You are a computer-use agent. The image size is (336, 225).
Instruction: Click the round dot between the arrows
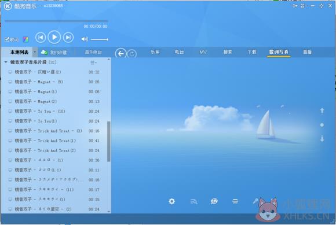click(x=322, y=125)
